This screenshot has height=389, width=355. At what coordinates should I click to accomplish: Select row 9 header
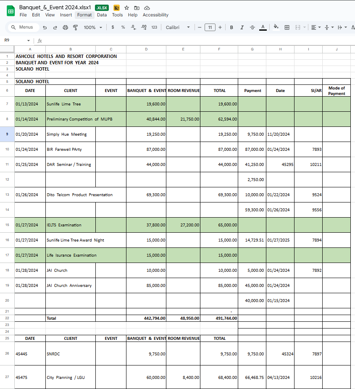click(7, 134)
